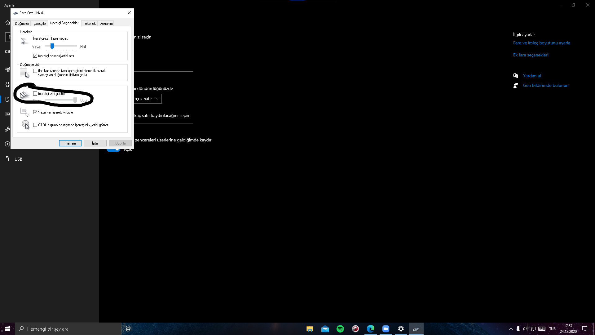Open the USB sidebar item
Viewport: 595px width, 335px height.
coord(18,159)
